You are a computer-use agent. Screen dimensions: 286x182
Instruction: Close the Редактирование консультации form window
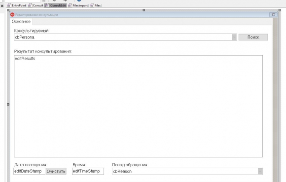click(273, 15)
